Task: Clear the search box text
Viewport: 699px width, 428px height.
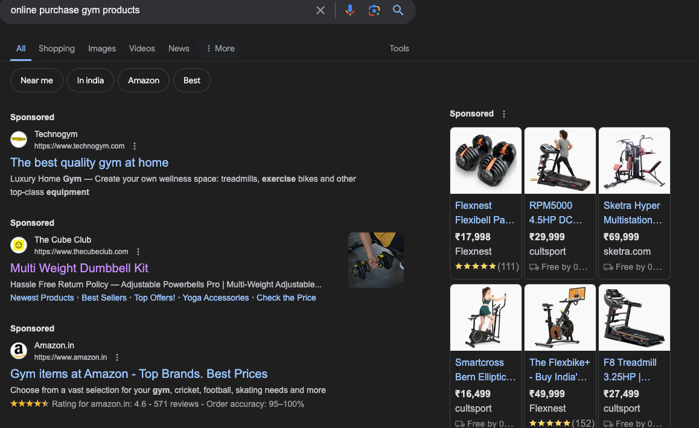Action: pos(320,10)
